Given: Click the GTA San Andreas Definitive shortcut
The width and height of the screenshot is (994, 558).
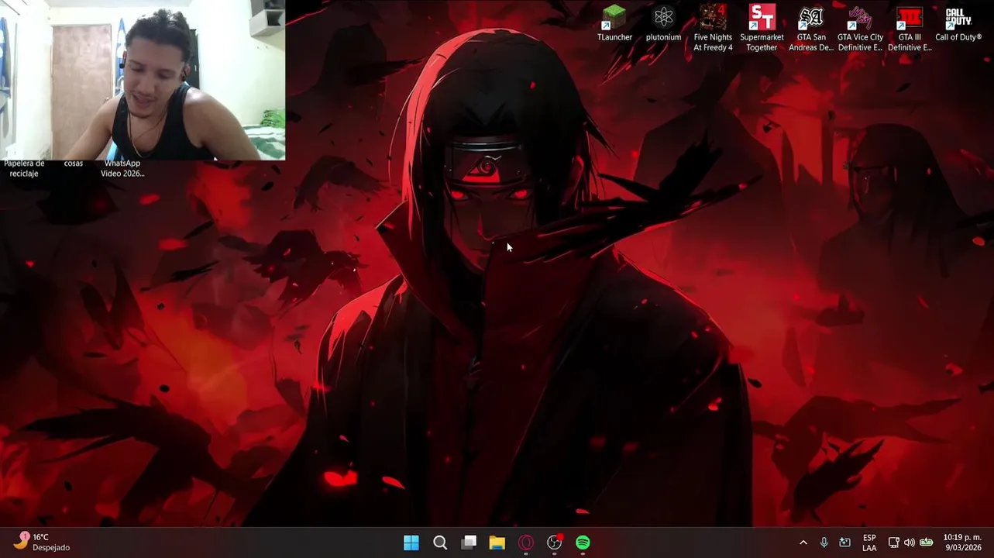Looking at the screenshot, I should (811, 28).
